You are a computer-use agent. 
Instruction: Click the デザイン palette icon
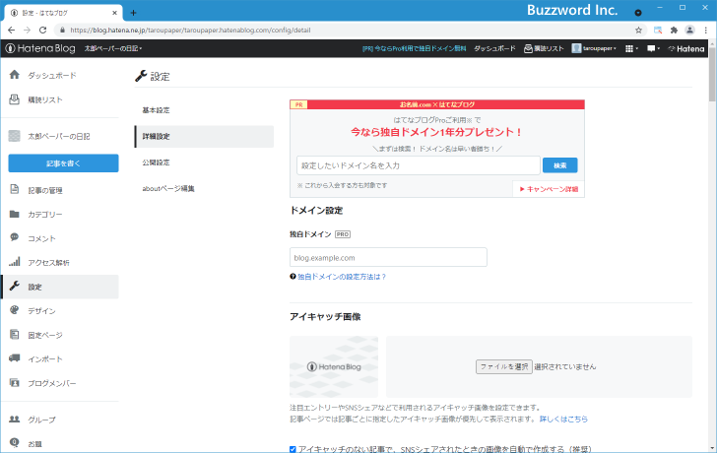(15, 310)
